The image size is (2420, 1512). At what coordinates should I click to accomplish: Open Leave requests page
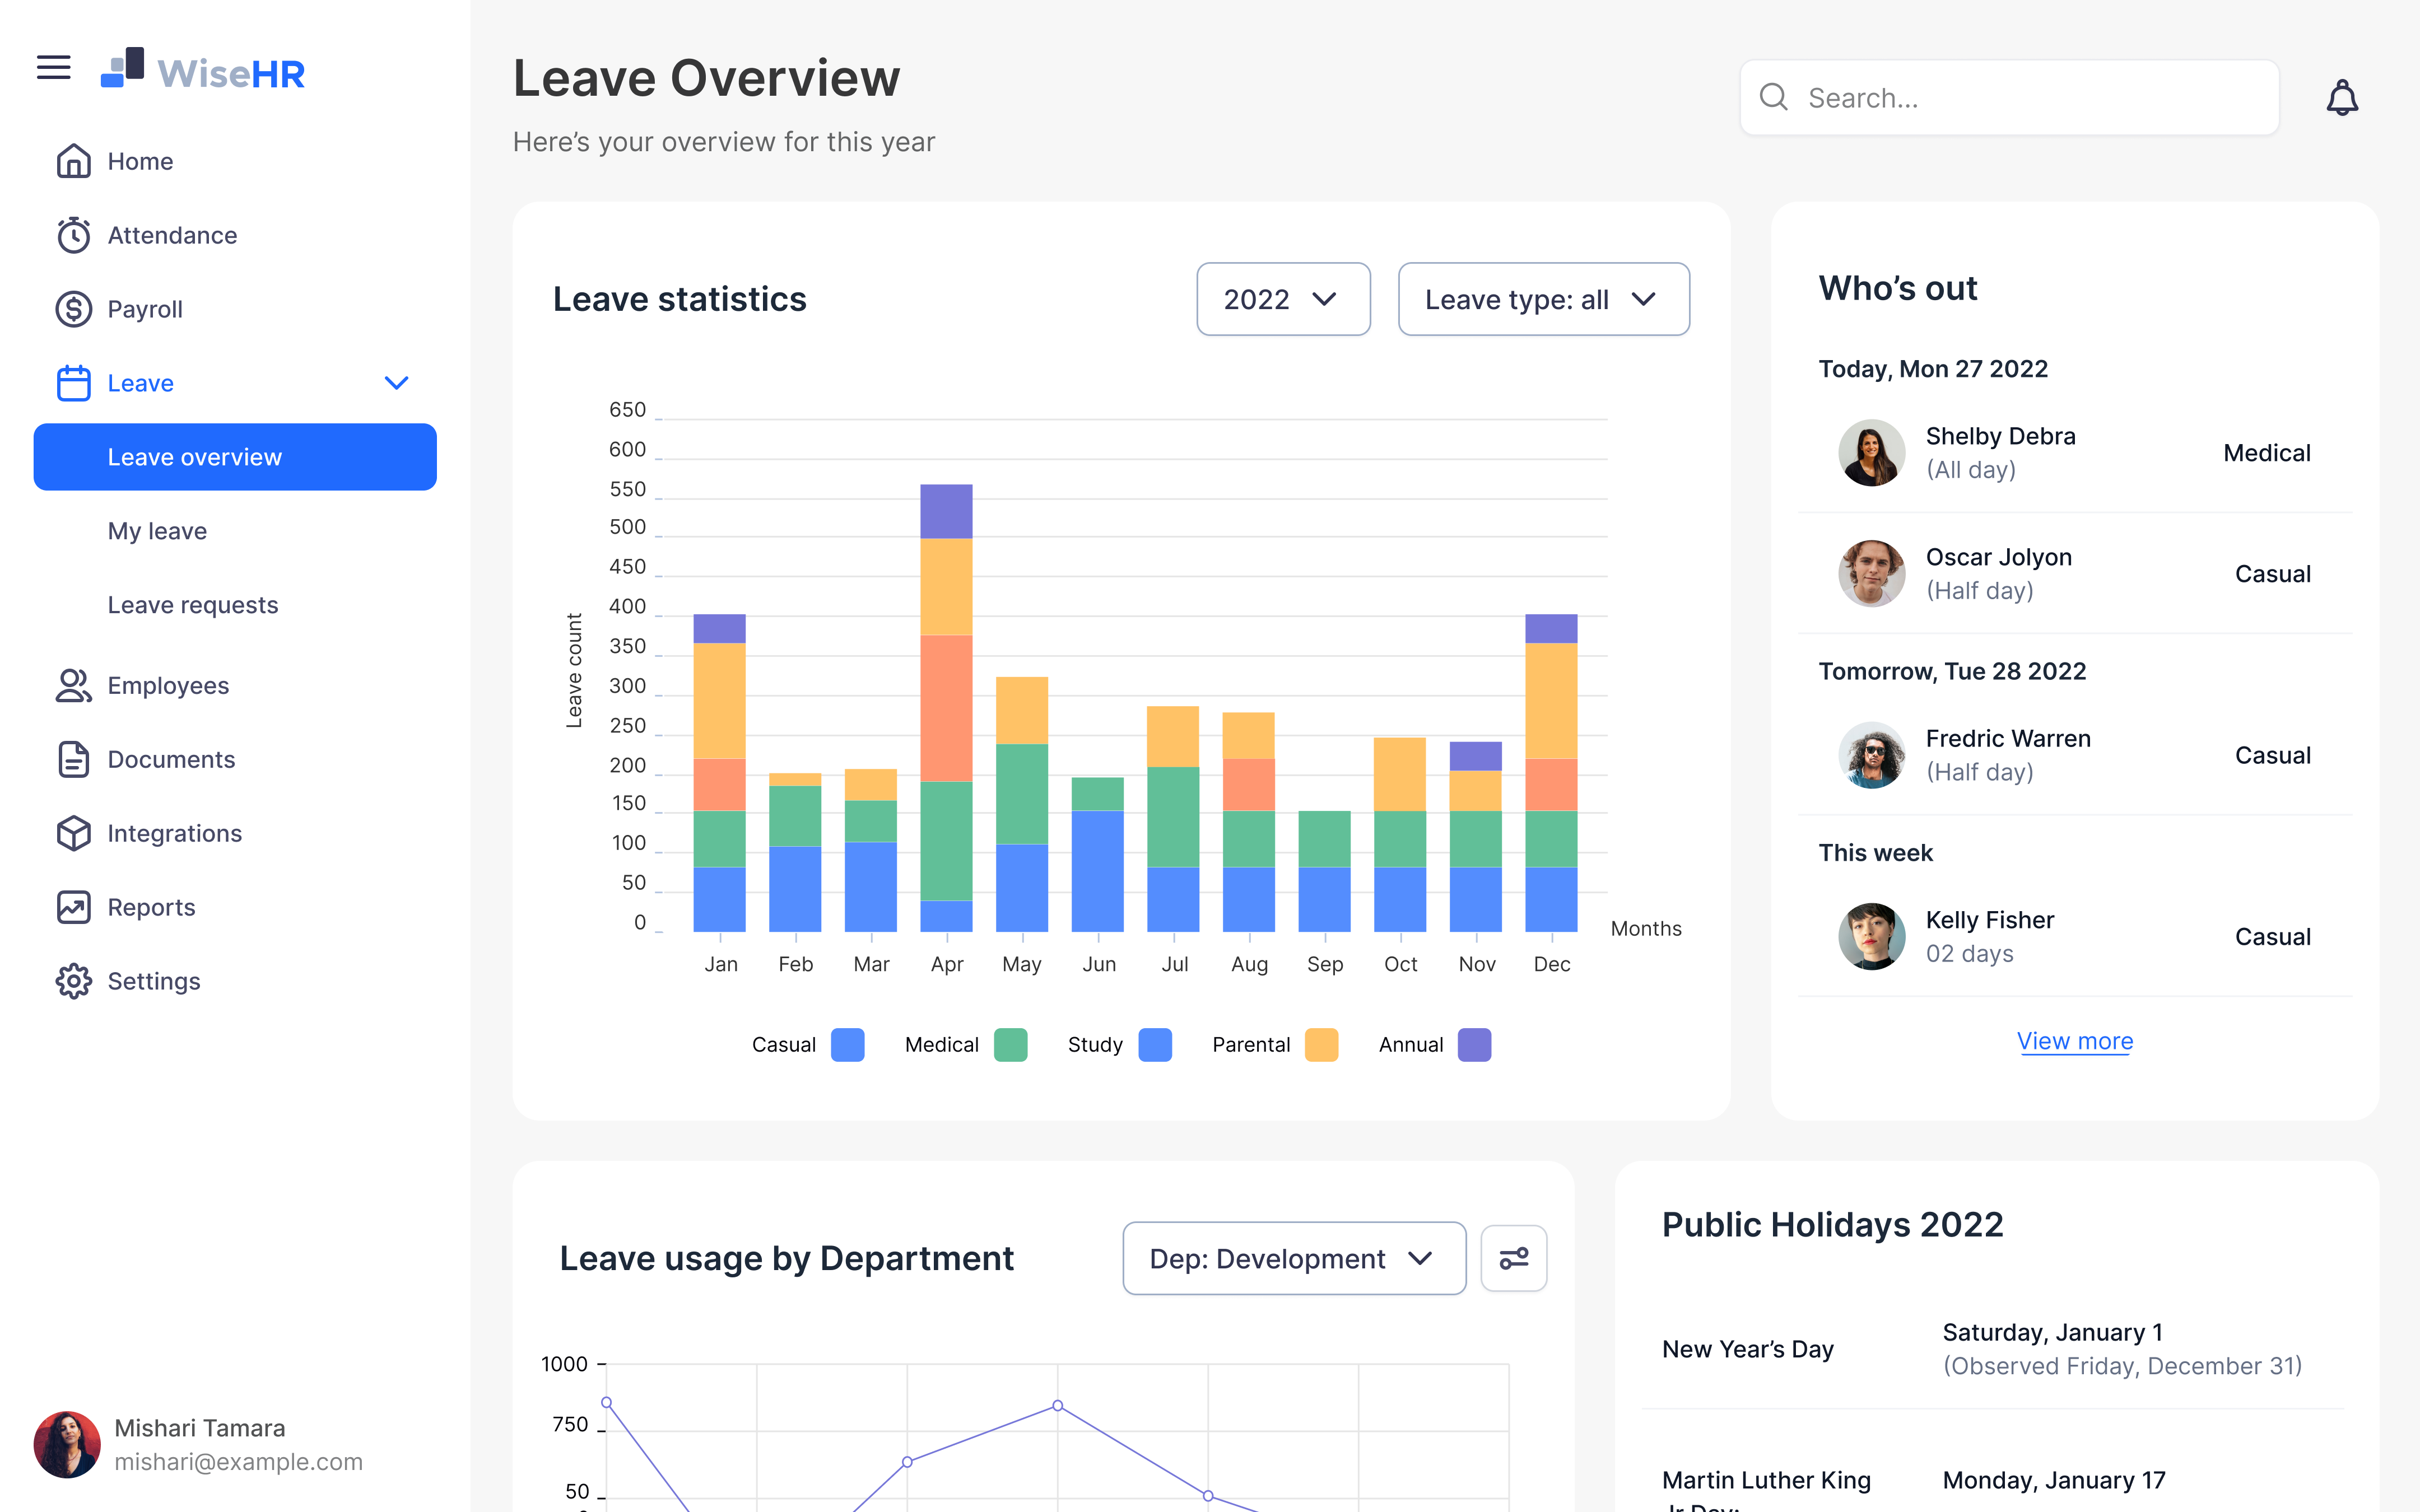(193, 605)
